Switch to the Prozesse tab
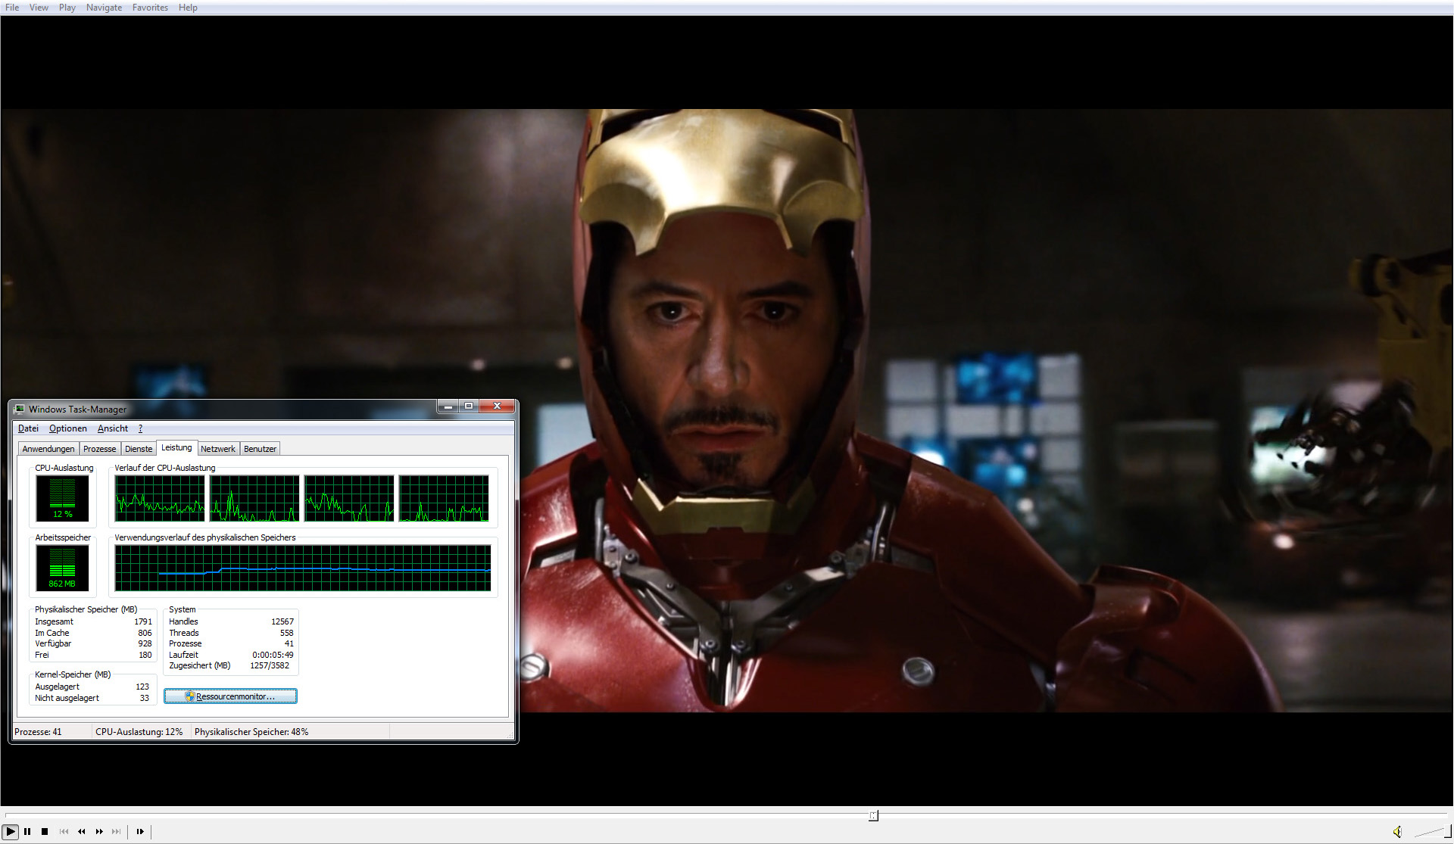Image resolution: width=1454 pixels, height=844 pixels. click(100, 449)
